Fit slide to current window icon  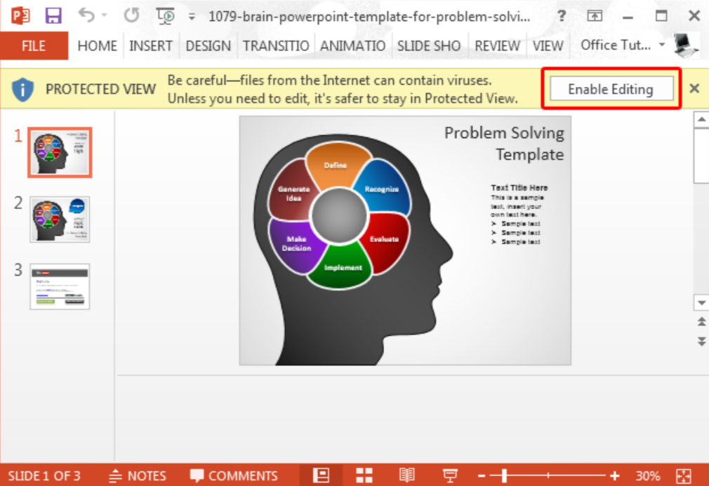click(x=684, y=475)
